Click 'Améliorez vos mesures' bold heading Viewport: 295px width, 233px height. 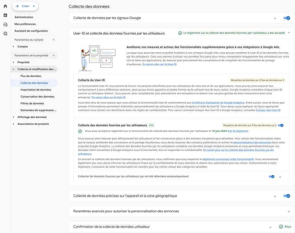click(x=203, y=47)
